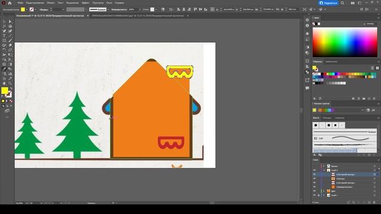Image resolution: width=381 pixels, height=214 pixels.
Task: Open the Окно menu
Action: click(x=109, y=3)
